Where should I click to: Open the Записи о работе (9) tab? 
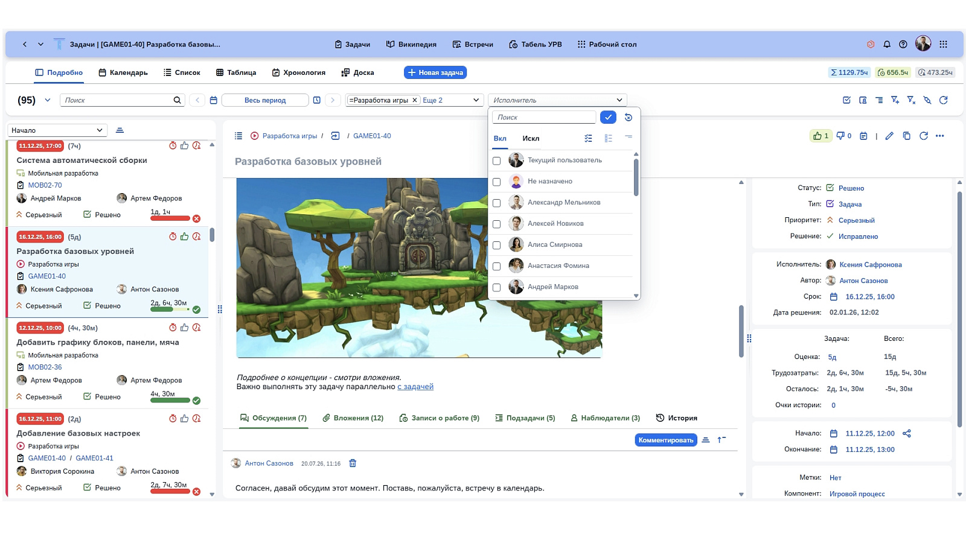pos(440,418)
